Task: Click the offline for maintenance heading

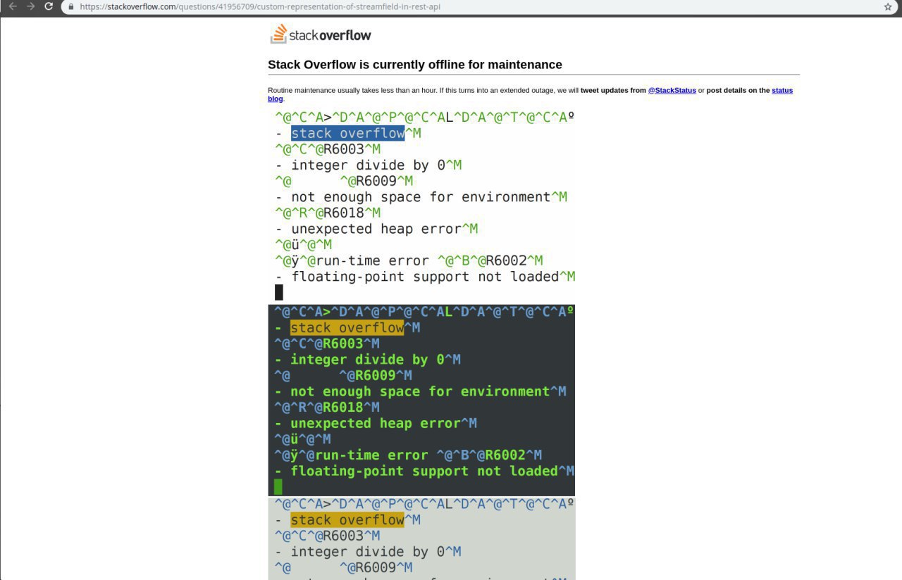Action: 415,65
